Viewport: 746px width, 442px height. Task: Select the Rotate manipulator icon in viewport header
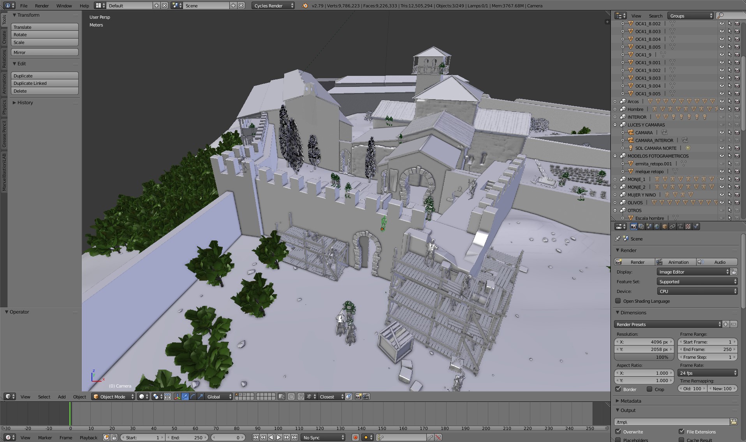(192, 396)
